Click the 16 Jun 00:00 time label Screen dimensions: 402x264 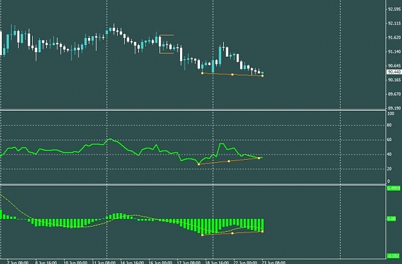click(x=161, y=262)
